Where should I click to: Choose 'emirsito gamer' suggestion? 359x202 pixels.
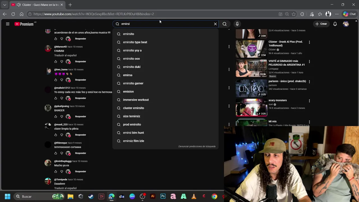pyautogui.click(x=165, y=83)
